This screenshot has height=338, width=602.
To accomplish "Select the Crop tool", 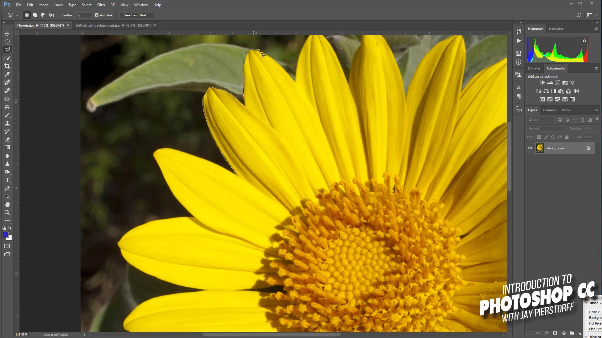I will [7, 66].
